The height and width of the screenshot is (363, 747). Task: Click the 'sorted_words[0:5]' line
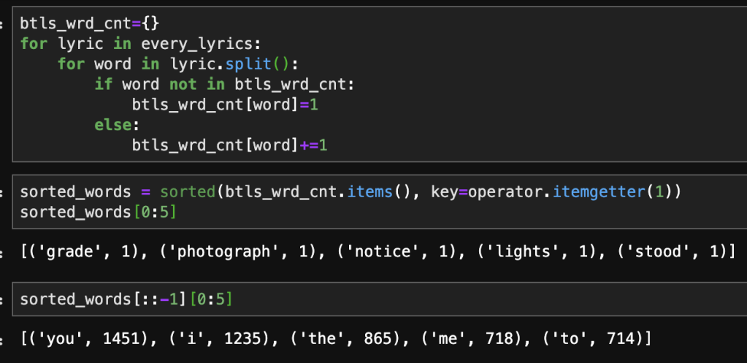(99, 213)
